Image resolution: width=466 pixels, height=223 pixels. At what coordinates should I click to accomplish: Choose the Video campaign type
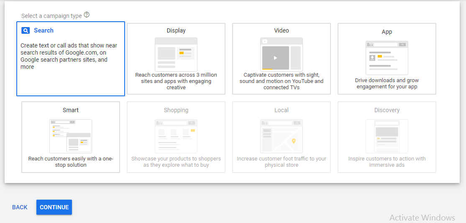282,59
